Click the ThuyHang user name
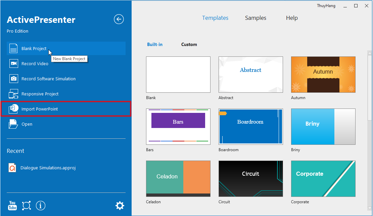373x216 pixels. [x=326, y=6]
